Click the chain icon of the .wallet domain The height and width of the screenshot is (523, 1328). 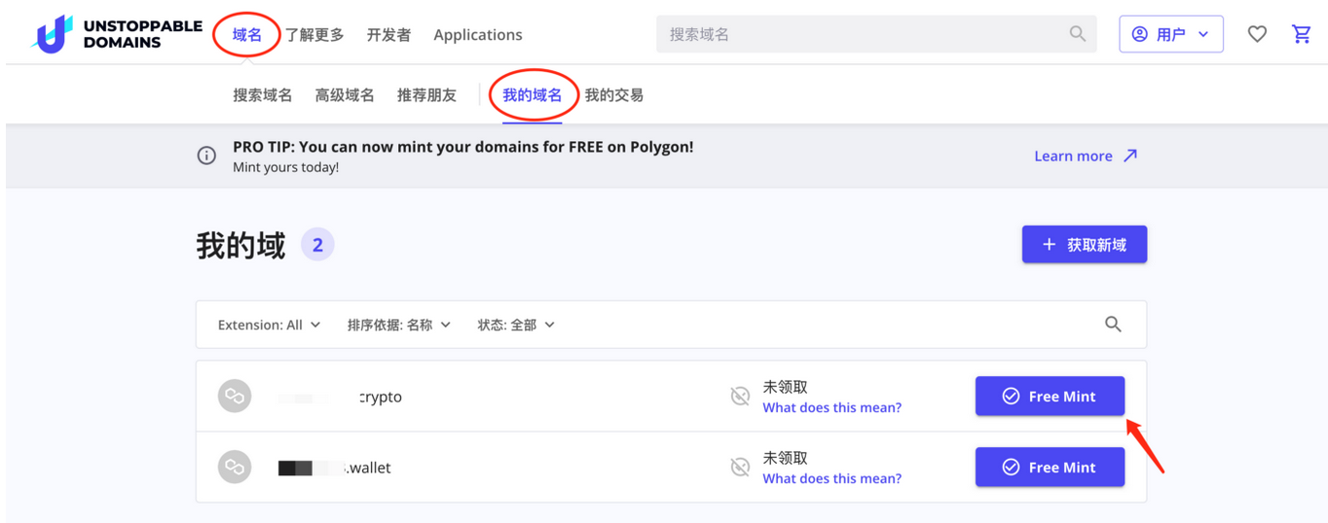235,467
